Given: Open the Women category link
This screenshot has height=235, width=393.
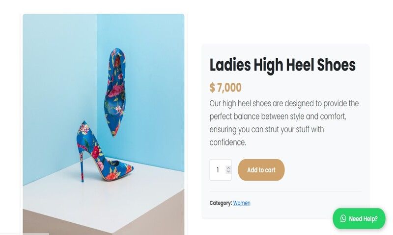Looking at the screenshot, I should click(x=242, y=203).
